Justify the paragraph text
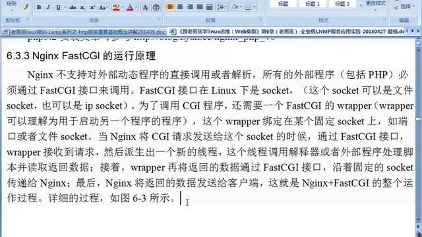The width and height of the screenshot is (422, 237). tap(199, 7)
